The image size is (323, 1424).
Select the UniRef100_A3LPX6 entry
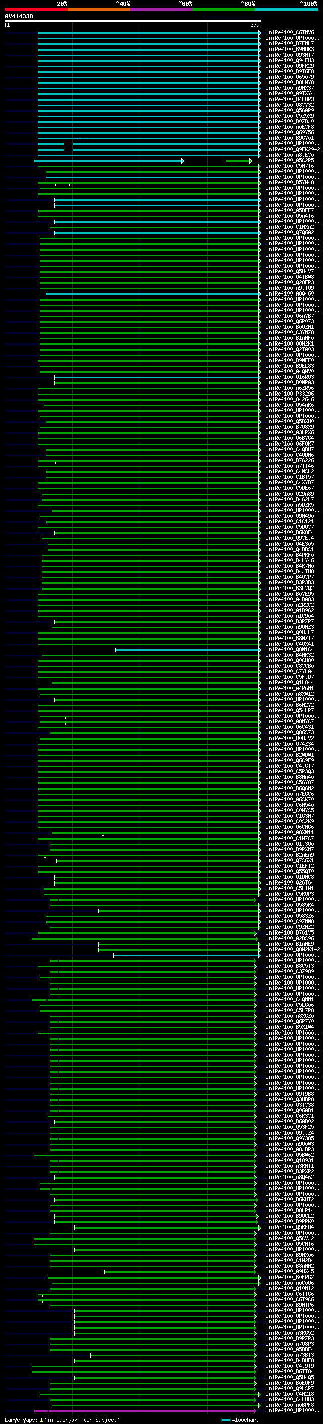tap(289, 433)
